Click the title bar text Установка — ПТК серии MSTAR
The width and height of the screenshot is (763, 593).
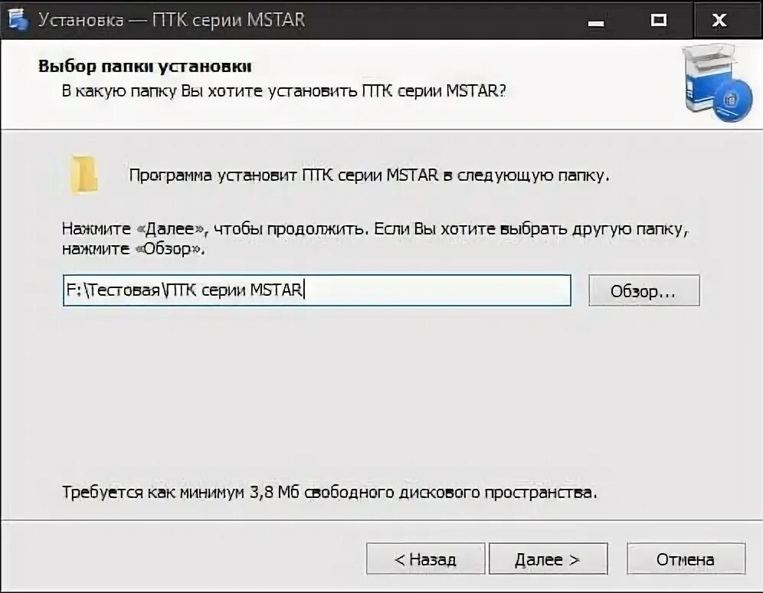pos(171,20)
